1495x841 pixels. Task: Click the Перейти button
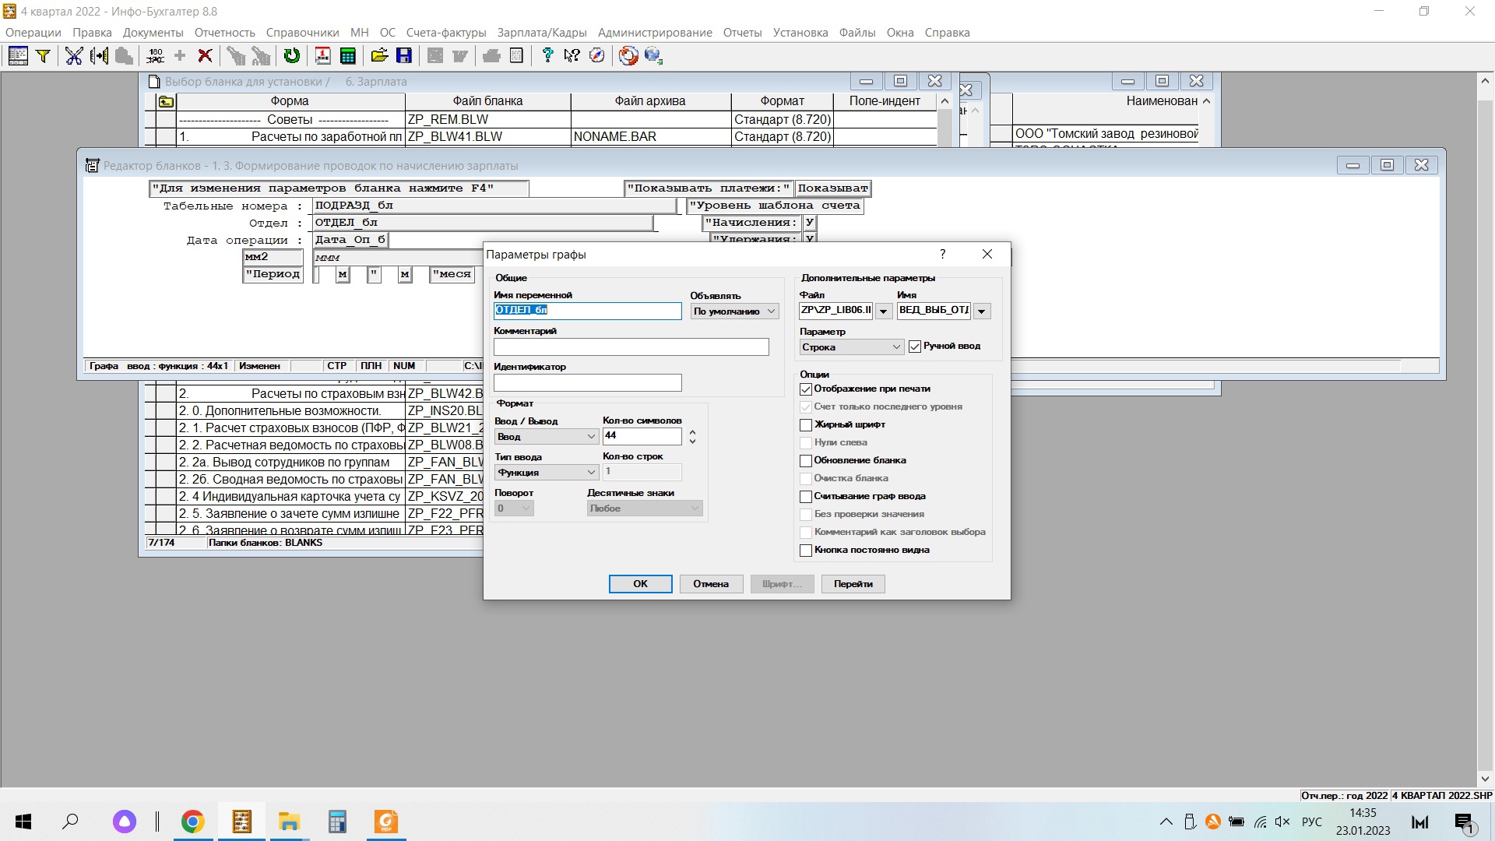point(853,584)
